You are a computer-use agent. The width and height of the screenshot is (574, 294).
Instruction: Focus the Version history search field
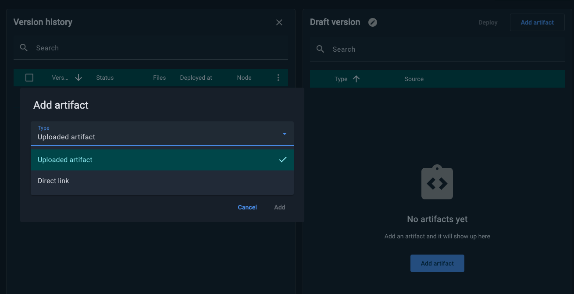tap(151, 48)
